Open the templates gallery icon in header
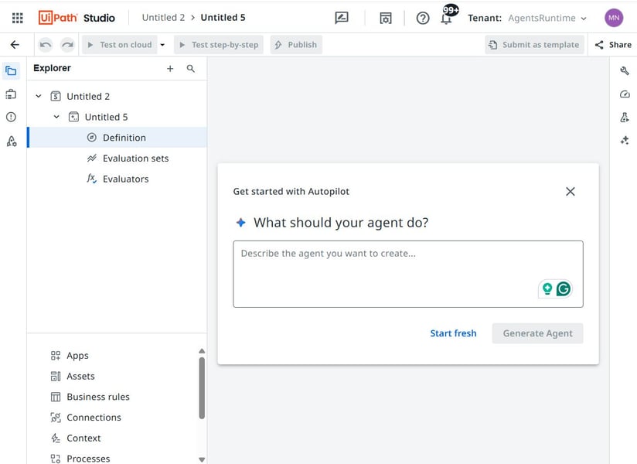637x464 pixels. pyautogui.click(x=386, y=18)
